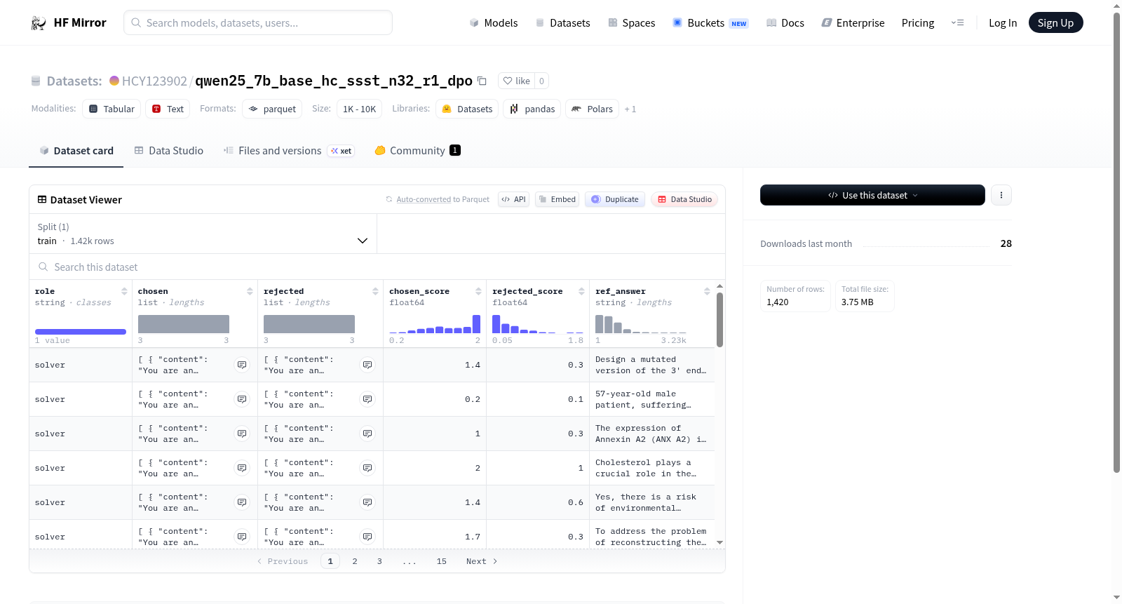Jump to page 15 of the table
This screenshot has width=1122, height=604.
[x=442, y=561]
